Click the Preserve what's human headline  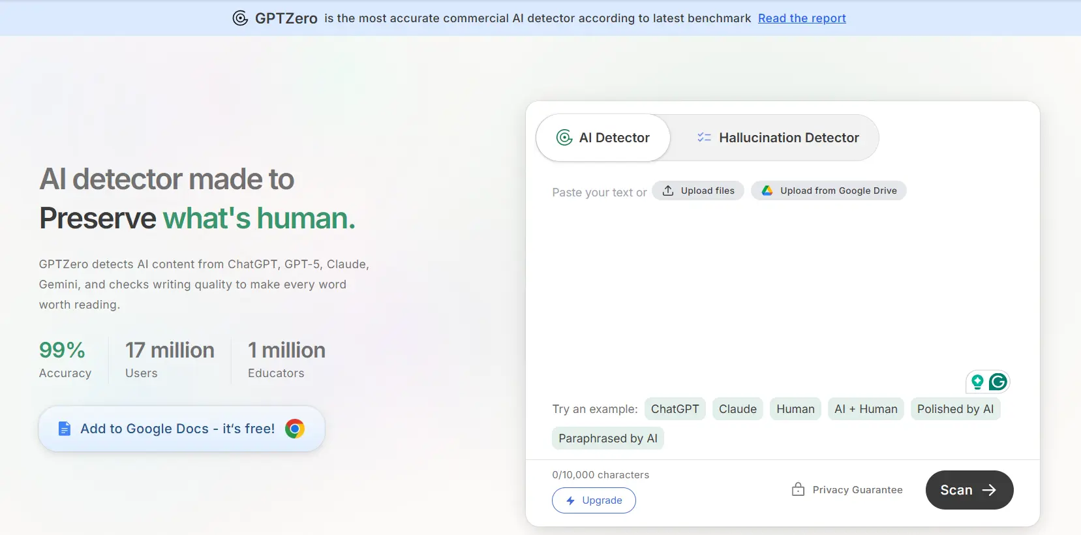pos(197,218)
